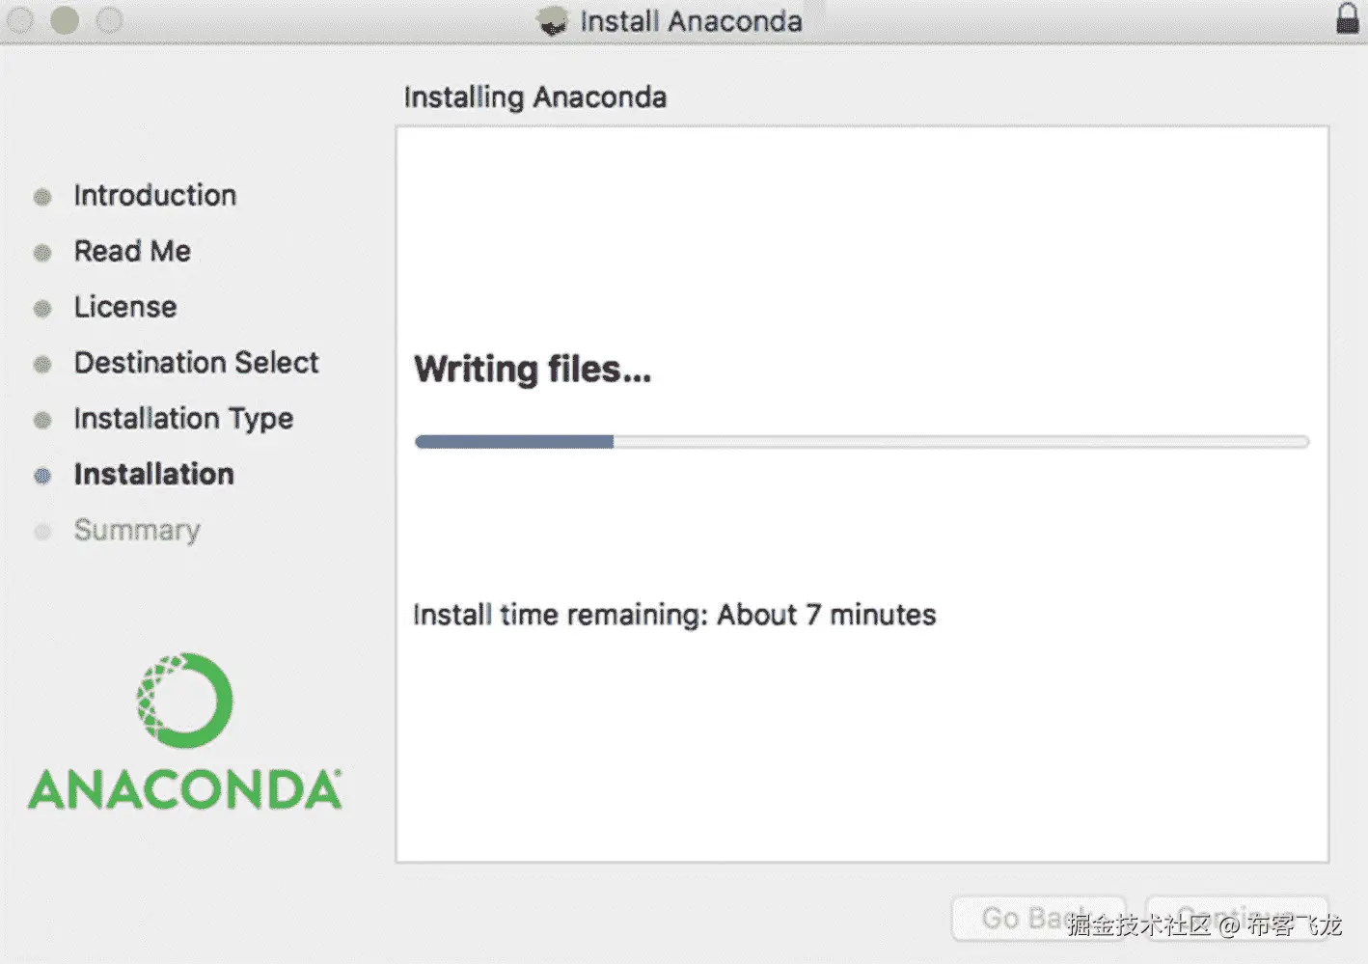Click the padlock icon in the title bar
The width and height of the screenshot is (1368, 964).
1347,18
